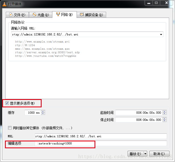
Task: Click example text mms://mms.examples.com/stream.asx
Action: [x=42, y=49]
